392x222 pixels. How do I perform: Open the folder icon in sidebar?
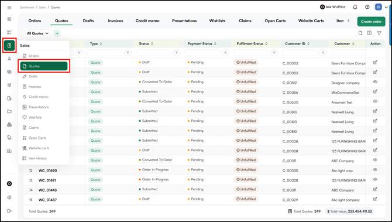(x=9, y=111)
